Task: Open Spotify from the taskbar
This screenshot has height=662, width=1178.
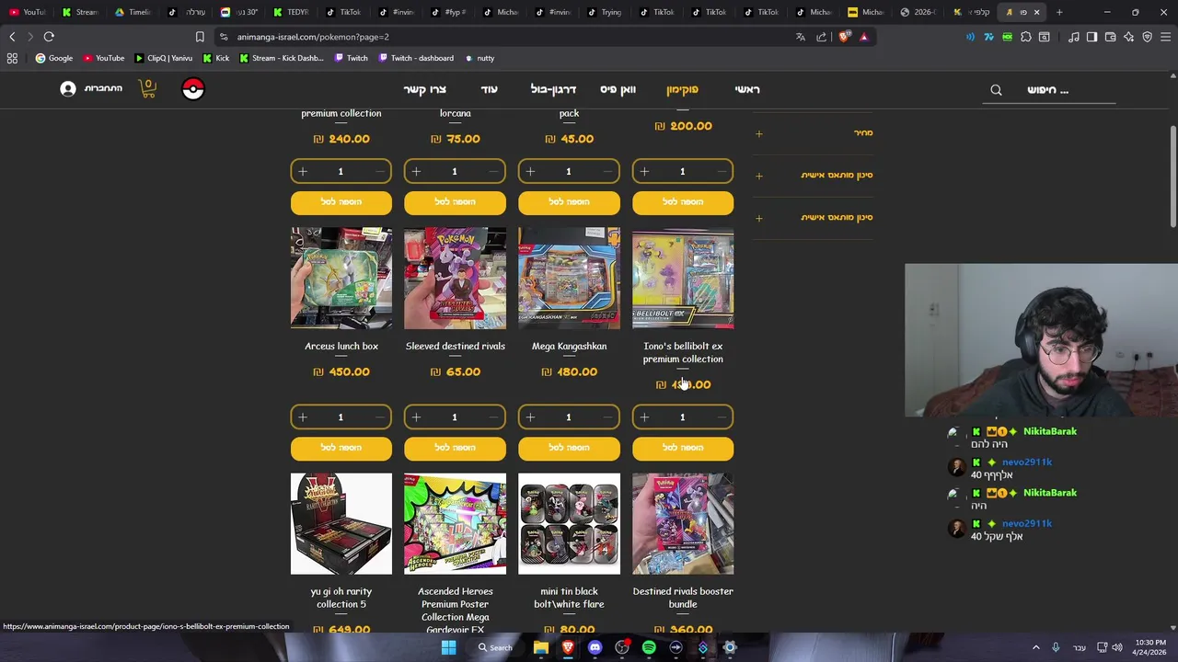Action: (x=649, y=647)
